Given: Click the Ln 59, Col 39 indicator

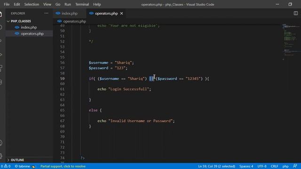Looking at the screenshot, I should tap(216, 166).
